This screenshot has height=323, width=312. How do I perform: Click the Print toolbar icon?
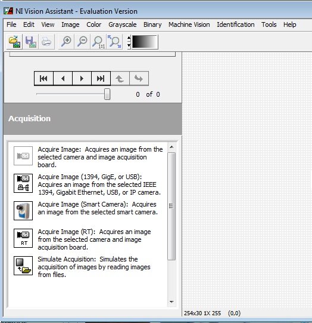(x=46, y=42)
